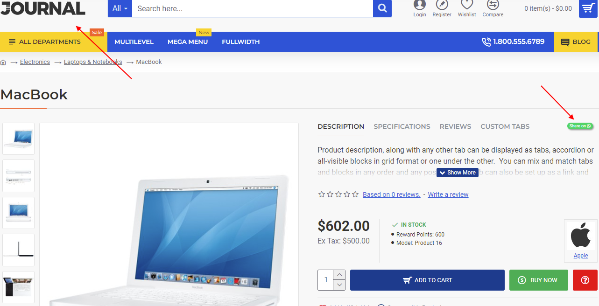The image size is (599, 306).
Task: Open the All search category dropdown
Action: coord(120,8)
